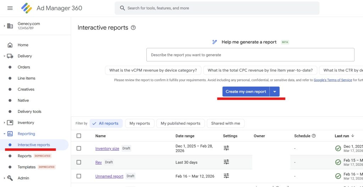Open the hamburger main menu
The height and width of the screenshot is (187, 363).
[10, 8]
